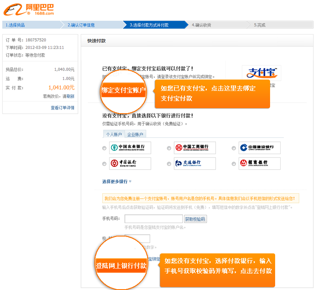316x290 pixels.
Task: Click the 刷新 link for price change
Action: [x=70, y=96]
